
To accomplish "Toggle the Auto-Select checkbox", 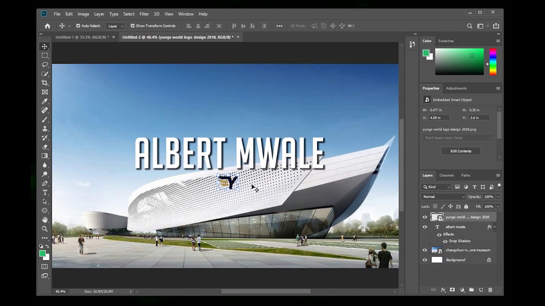I will pos(78,26).
